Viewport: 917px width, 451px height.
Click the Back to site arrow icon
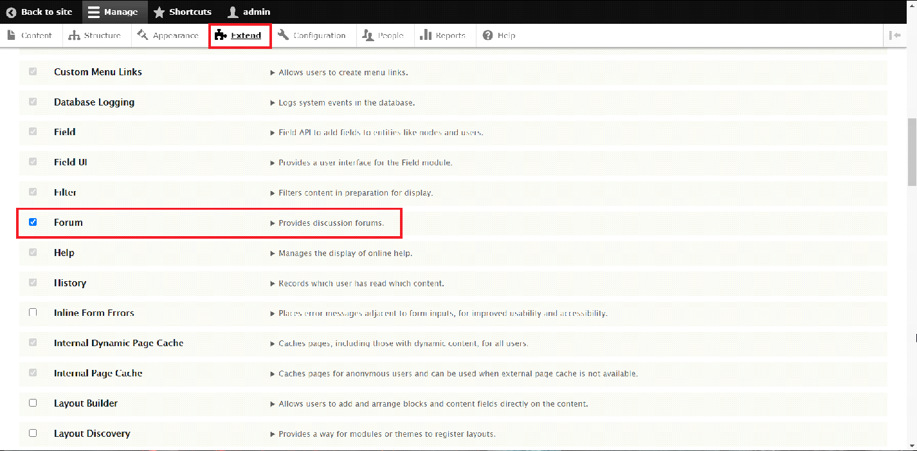[x=11, y=12]
